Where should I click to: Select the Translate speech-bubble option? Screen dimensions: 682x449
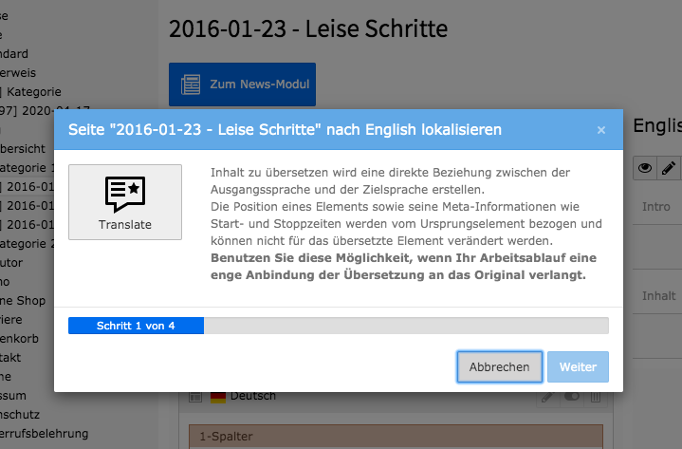pyautogui.click(x=125, y=202)
